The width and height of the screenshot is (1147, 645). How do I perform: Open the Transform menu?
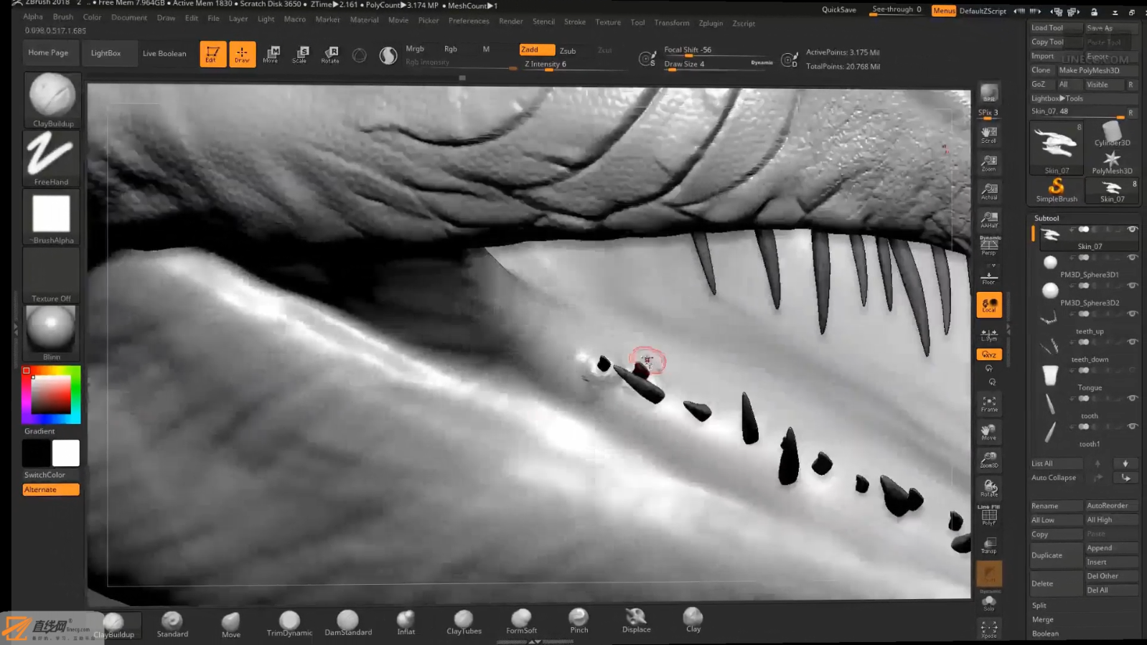[x=672, y=22]
